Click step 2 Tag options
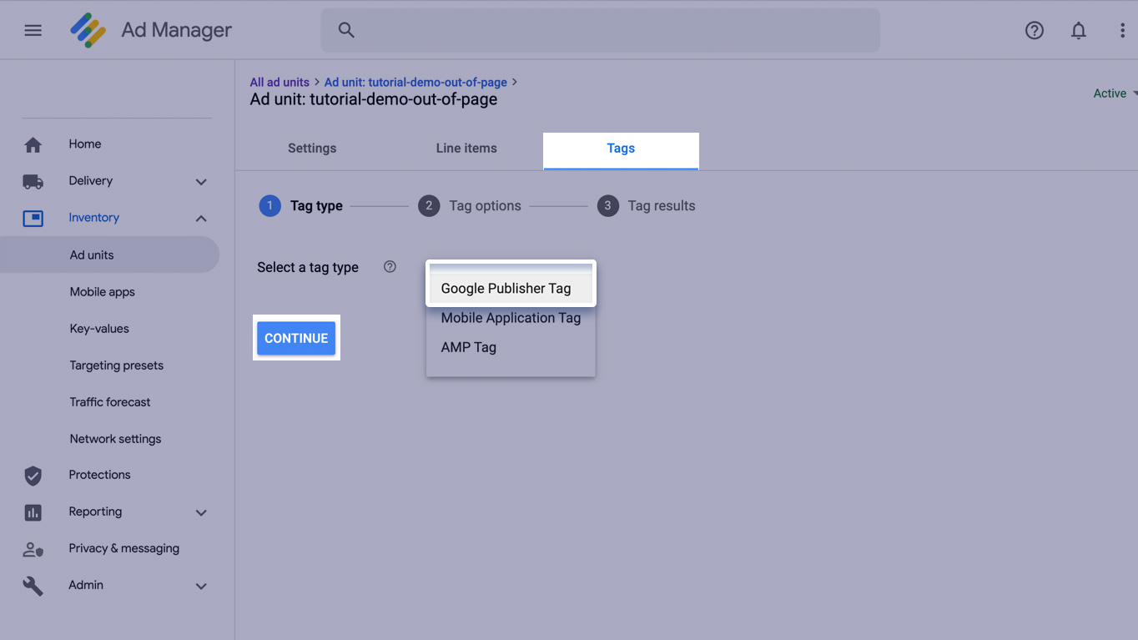The height and width of the screenshot is (640, 1138). (x=470, y=206)
